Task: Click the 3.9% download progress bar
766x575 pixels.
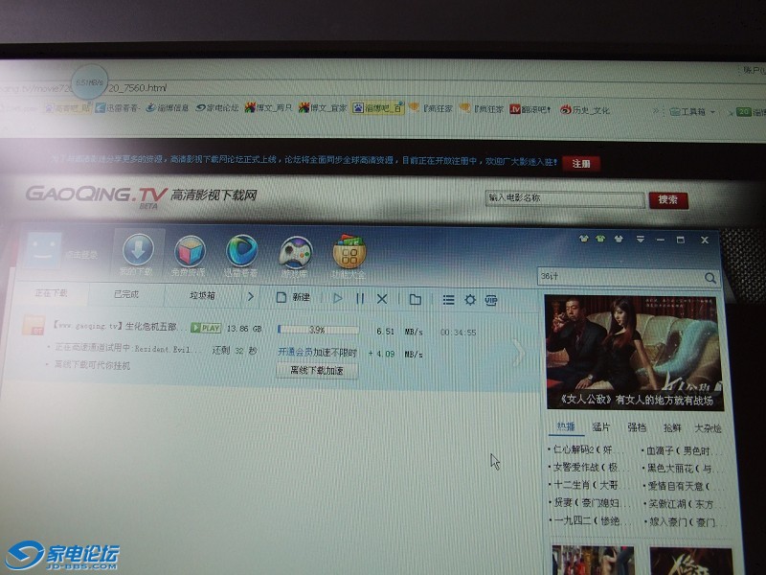Action: (x=317, y=330)
